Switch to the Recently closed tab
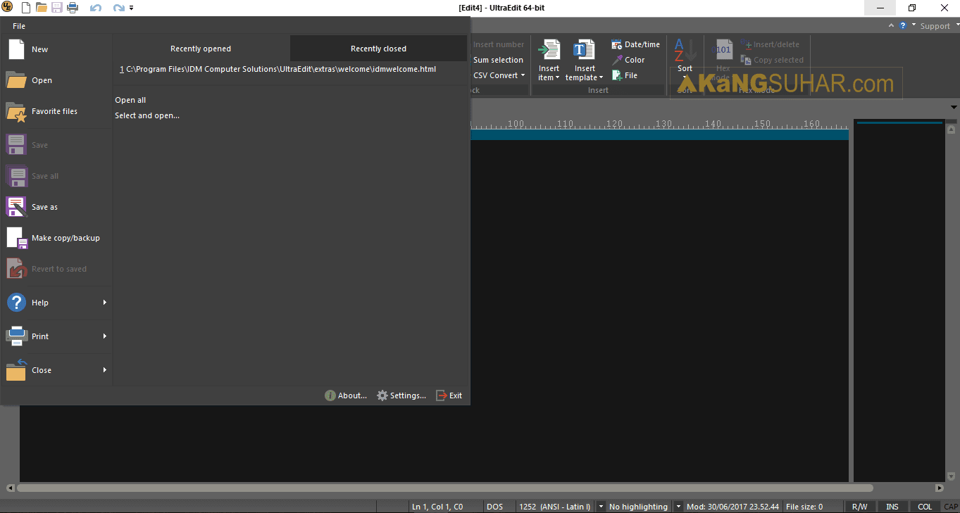Viewport: 960px width, 513px height. click(x=378, y=49)
